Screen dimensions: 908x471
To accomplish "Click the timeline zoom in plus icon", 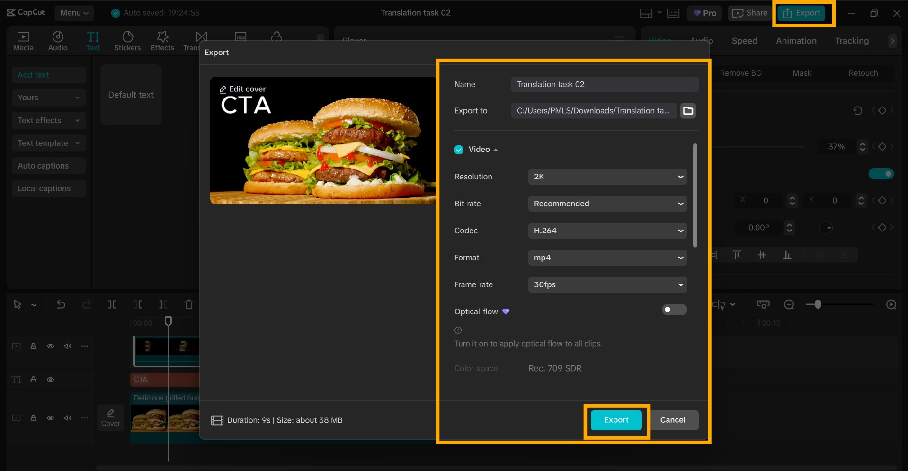I will coord(891,304).
